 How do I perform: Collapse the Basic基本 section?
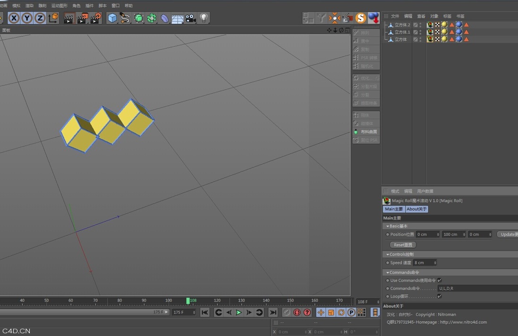(x=388, y=226)
